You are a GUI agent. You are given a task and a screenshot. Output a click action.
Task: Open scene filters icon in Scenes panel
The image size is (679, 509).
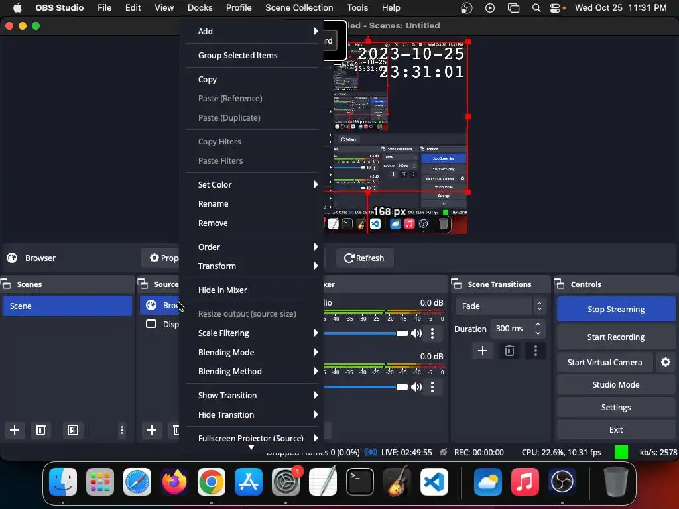tap(73, 429)
